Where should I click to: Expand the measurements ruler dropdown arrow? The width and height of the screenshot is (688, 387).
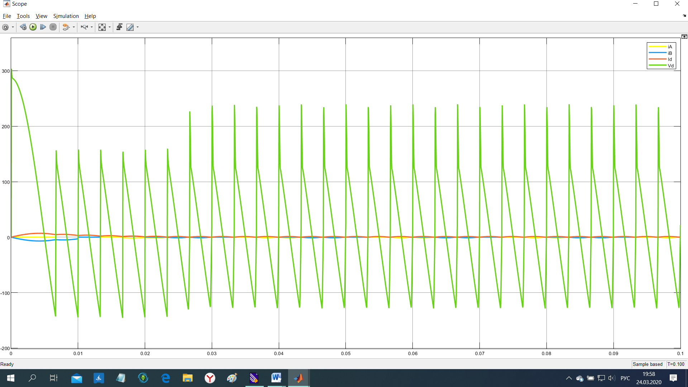pyautogui.click(x=138, y=27)
